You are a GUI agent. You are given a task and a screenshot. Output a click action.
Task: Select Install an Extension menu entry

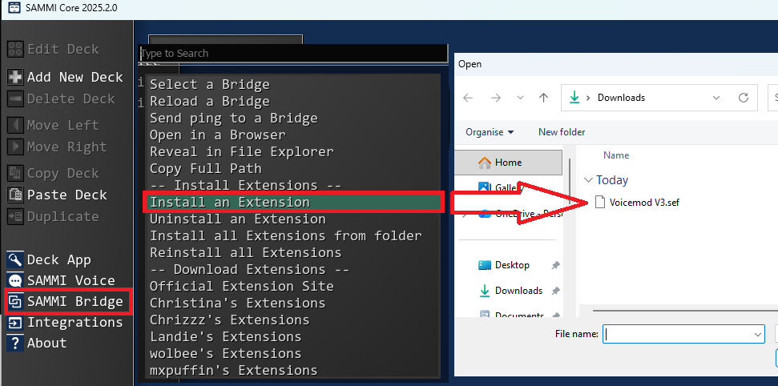click(229, 202)
